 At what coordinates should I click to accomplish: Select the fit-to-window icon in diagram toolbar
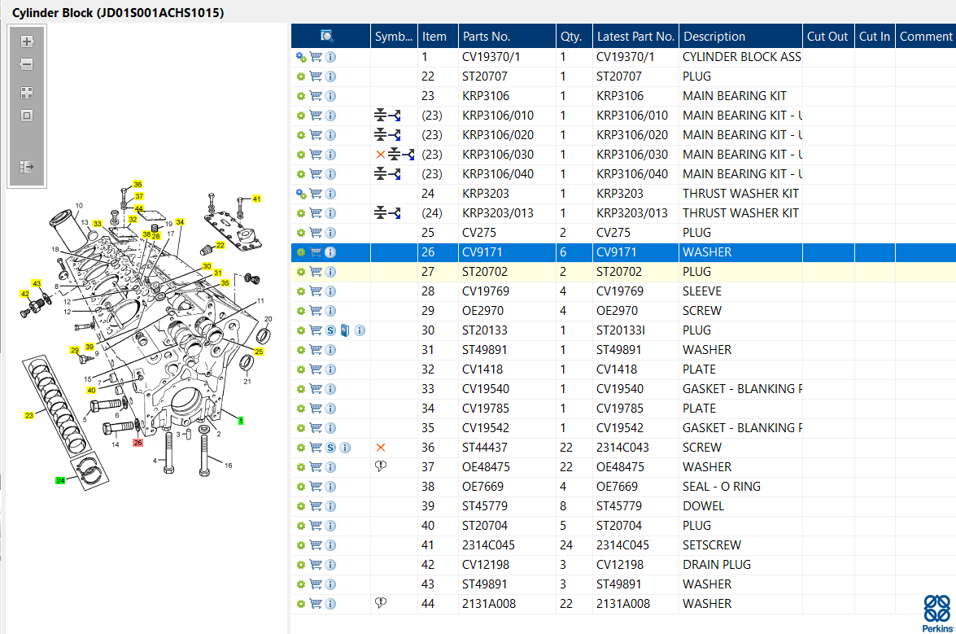tap(27, 116)
